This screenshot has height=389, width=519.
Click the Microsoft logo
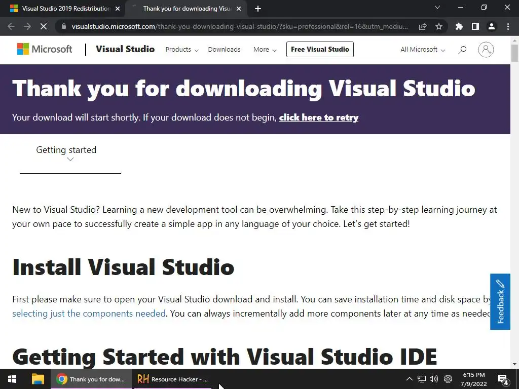click(45, 49)
